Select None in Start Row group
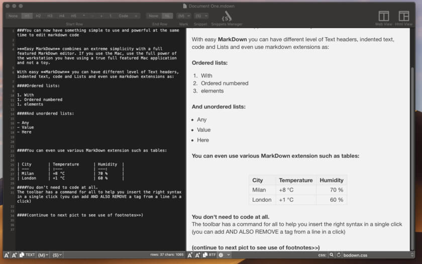Screen dimensions: 422x264 (13, 16)
